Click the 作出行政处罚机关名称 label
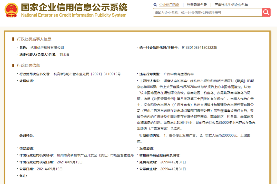Viewport: 277px width, 184px height. pyautogui.click(x=37, y=155)
